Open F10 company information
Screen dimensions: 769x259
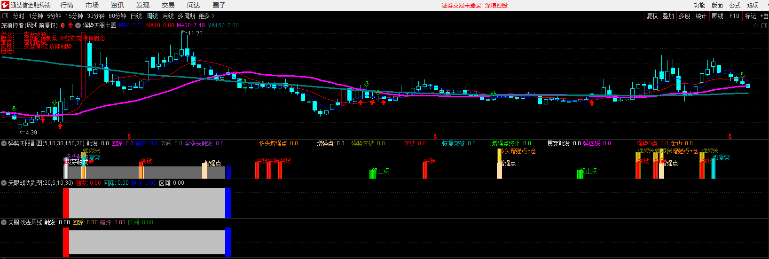[x=734, y=16]
